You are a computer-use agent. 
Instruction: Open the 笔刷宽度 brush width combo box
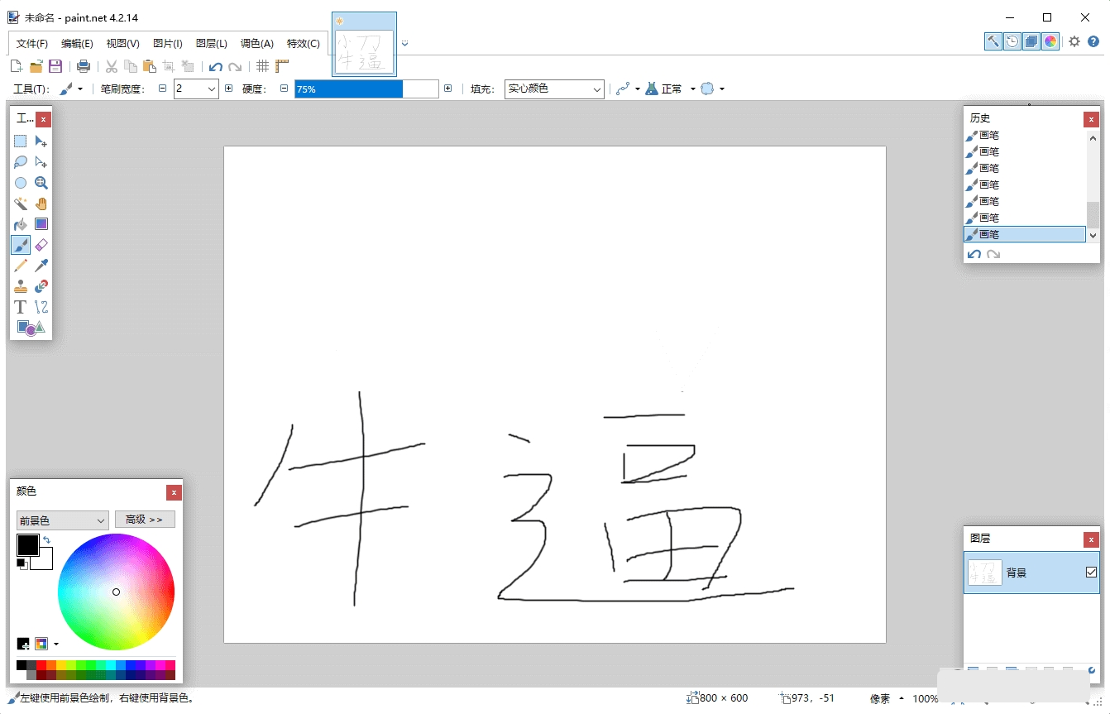[196, 89]
